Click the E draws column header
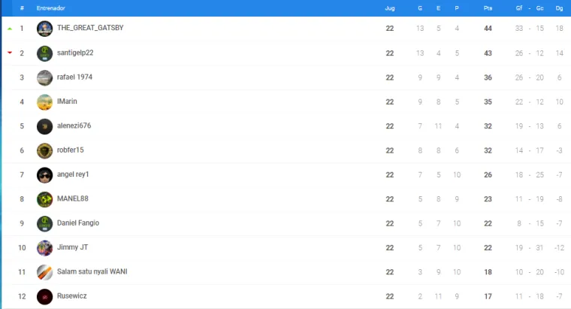The height and width of the screenshot is (309, 571). (439, 8)
